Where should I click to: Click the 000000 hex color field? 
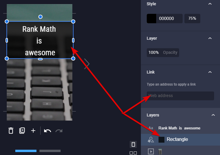(169, 19)
